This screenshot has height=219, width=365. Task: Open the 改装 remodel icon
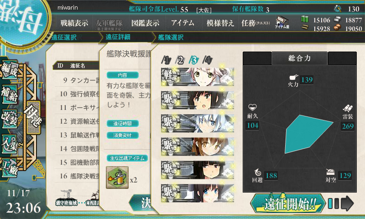tap(9, 119)
